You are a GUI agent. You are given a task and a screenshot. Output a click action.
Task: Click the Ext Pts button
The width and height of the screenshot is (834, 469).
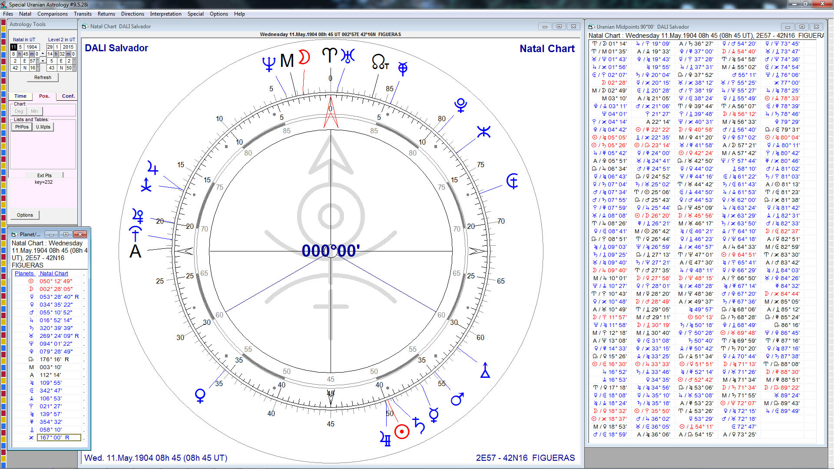(44, 175)
